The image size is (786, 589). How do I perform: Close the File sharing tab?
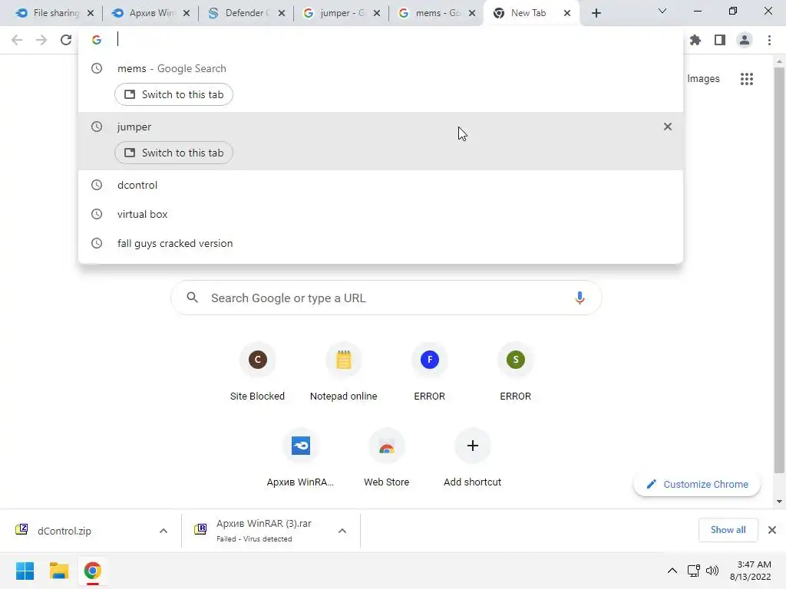[x=91, y=14]
